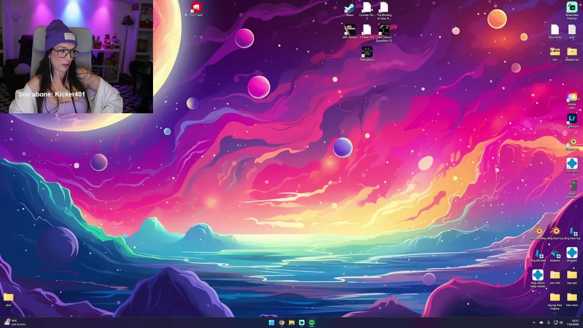Image resolution: width=583 pixels, height=328 pixels.
Task: Select the obs.overlay file
Action: 555,31
